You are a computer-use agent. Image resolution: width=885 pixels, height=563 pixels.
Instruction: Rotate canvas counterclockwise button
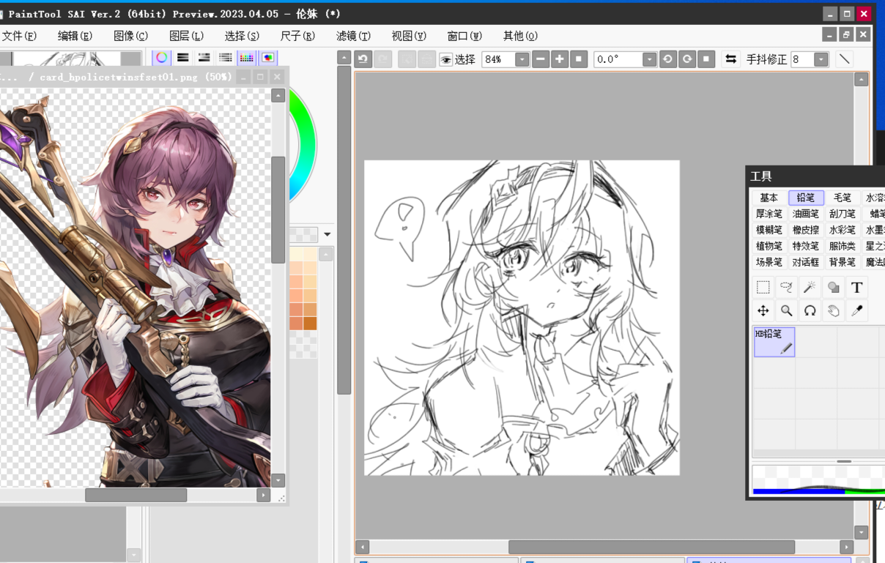click(667, 59)
